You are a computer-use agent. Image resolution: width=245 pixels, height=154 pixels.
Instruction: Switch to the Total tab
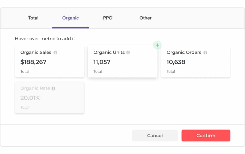click(33, 18)
